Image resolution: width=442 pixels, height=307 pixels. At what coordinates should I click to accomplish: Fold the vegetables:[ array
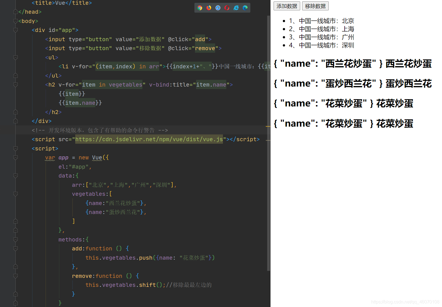[16, 194]
